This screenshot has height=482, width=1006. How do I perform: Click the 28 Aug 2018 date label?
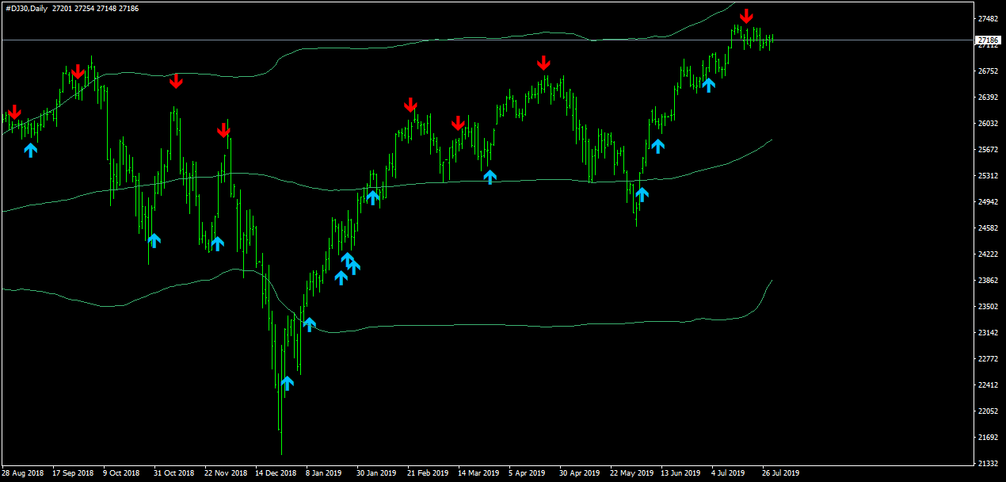23,473
